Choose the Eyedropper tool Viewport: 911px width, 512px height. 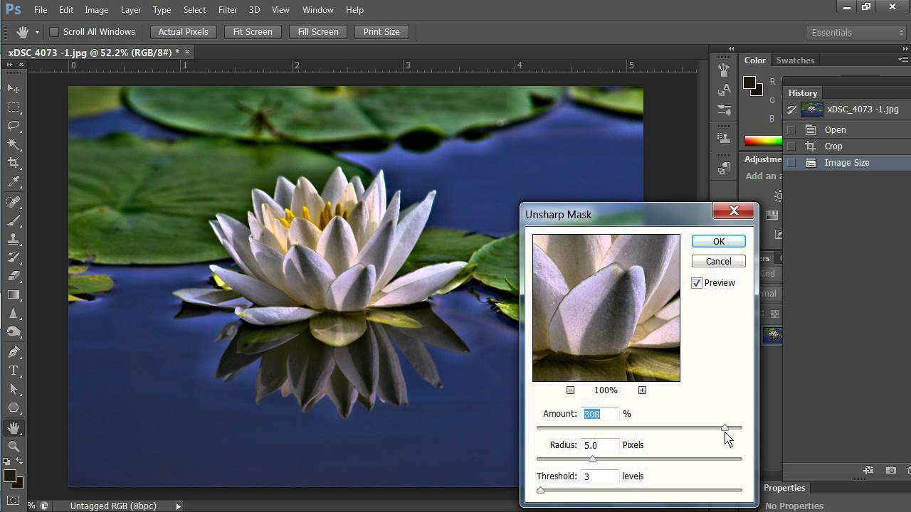coord(14,182)
